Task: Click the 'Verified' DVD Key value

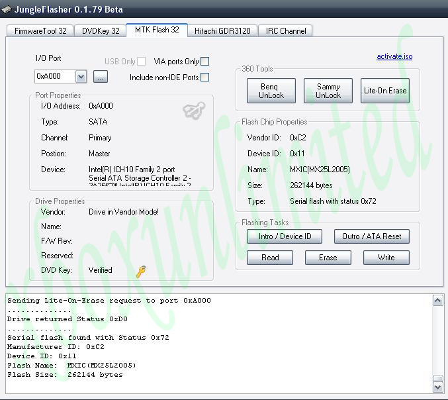Action: [x=101, y=270]
